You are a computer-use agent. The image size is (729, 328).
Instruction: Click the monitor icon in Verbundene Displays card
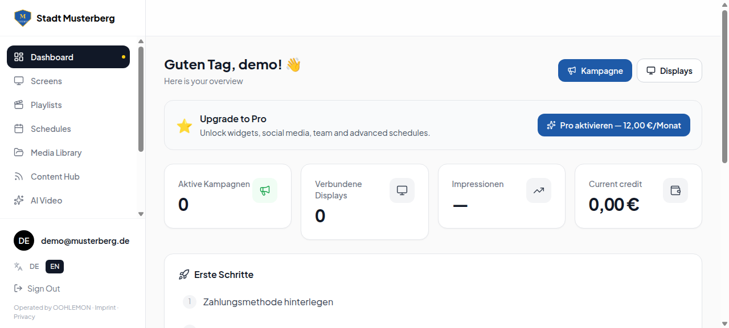pyautogui.click(x=402, y=190)
